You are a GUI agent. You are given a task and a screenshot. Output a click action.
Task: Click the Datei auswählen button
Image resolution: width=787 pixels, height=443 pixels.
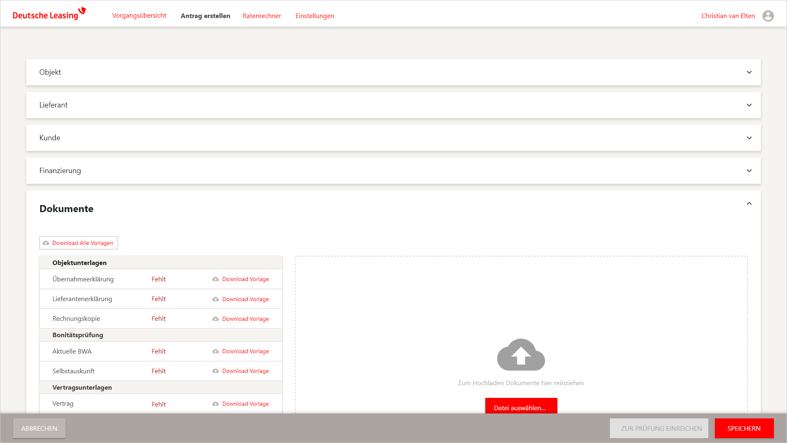coord(521,407)
